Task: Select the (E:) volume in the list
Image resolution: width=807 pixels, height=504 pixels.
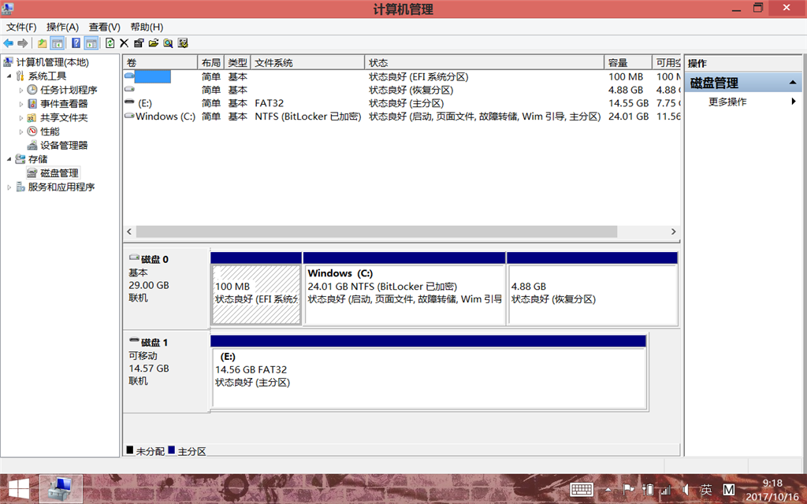Action: pos(145,103)
